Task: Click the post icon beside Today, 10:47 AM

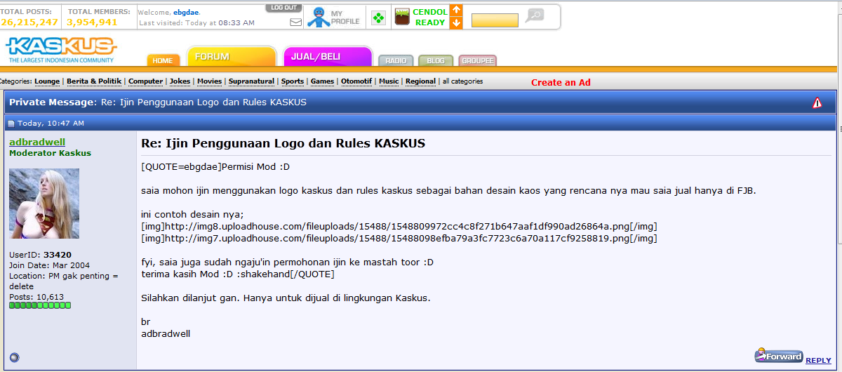Action: pyautogui.click(x=11, y=124)
